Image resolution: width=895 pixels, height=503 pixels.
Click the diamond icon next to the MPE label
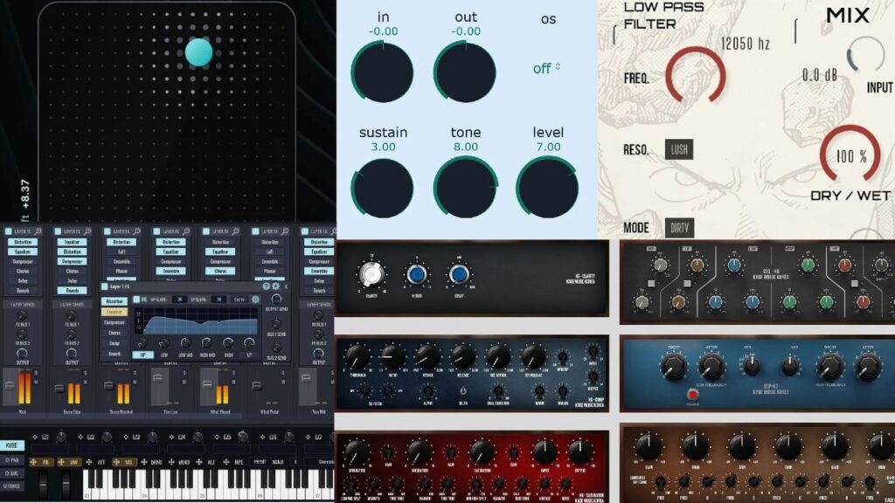pyautogui.click(x=225, y=461)
